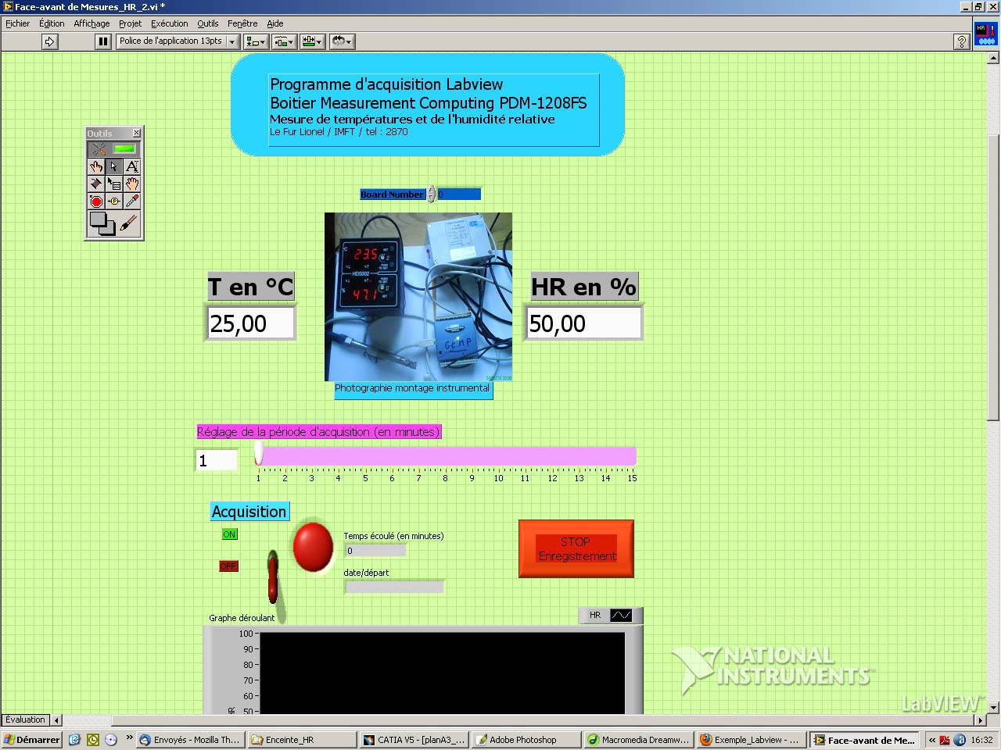Select the color copy eyedropper tool
The width and height of the screenshot is (1001, 750).
[x=132, y=202]
